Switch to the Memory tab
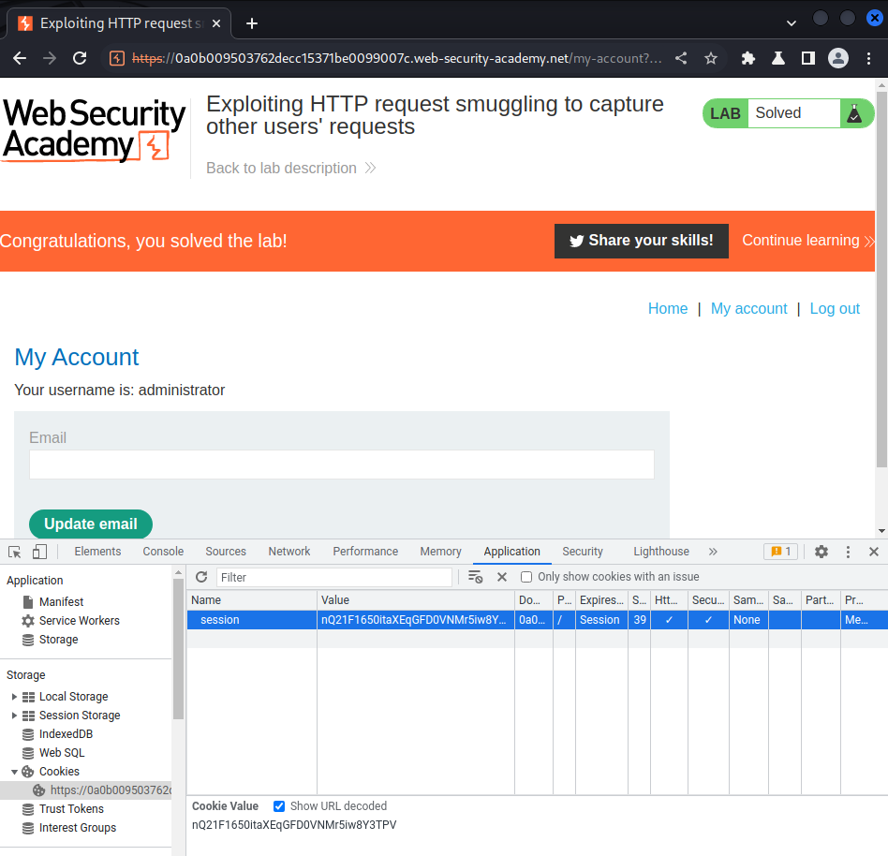Image resolution: width=888 pixels, height=856 pixels. click(x=440, y=552)
